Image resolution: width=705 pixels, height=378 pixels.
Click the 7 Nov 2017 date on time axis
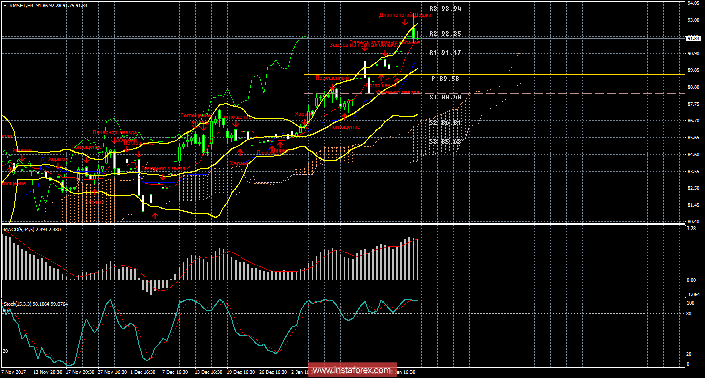(x=14, y=373)
